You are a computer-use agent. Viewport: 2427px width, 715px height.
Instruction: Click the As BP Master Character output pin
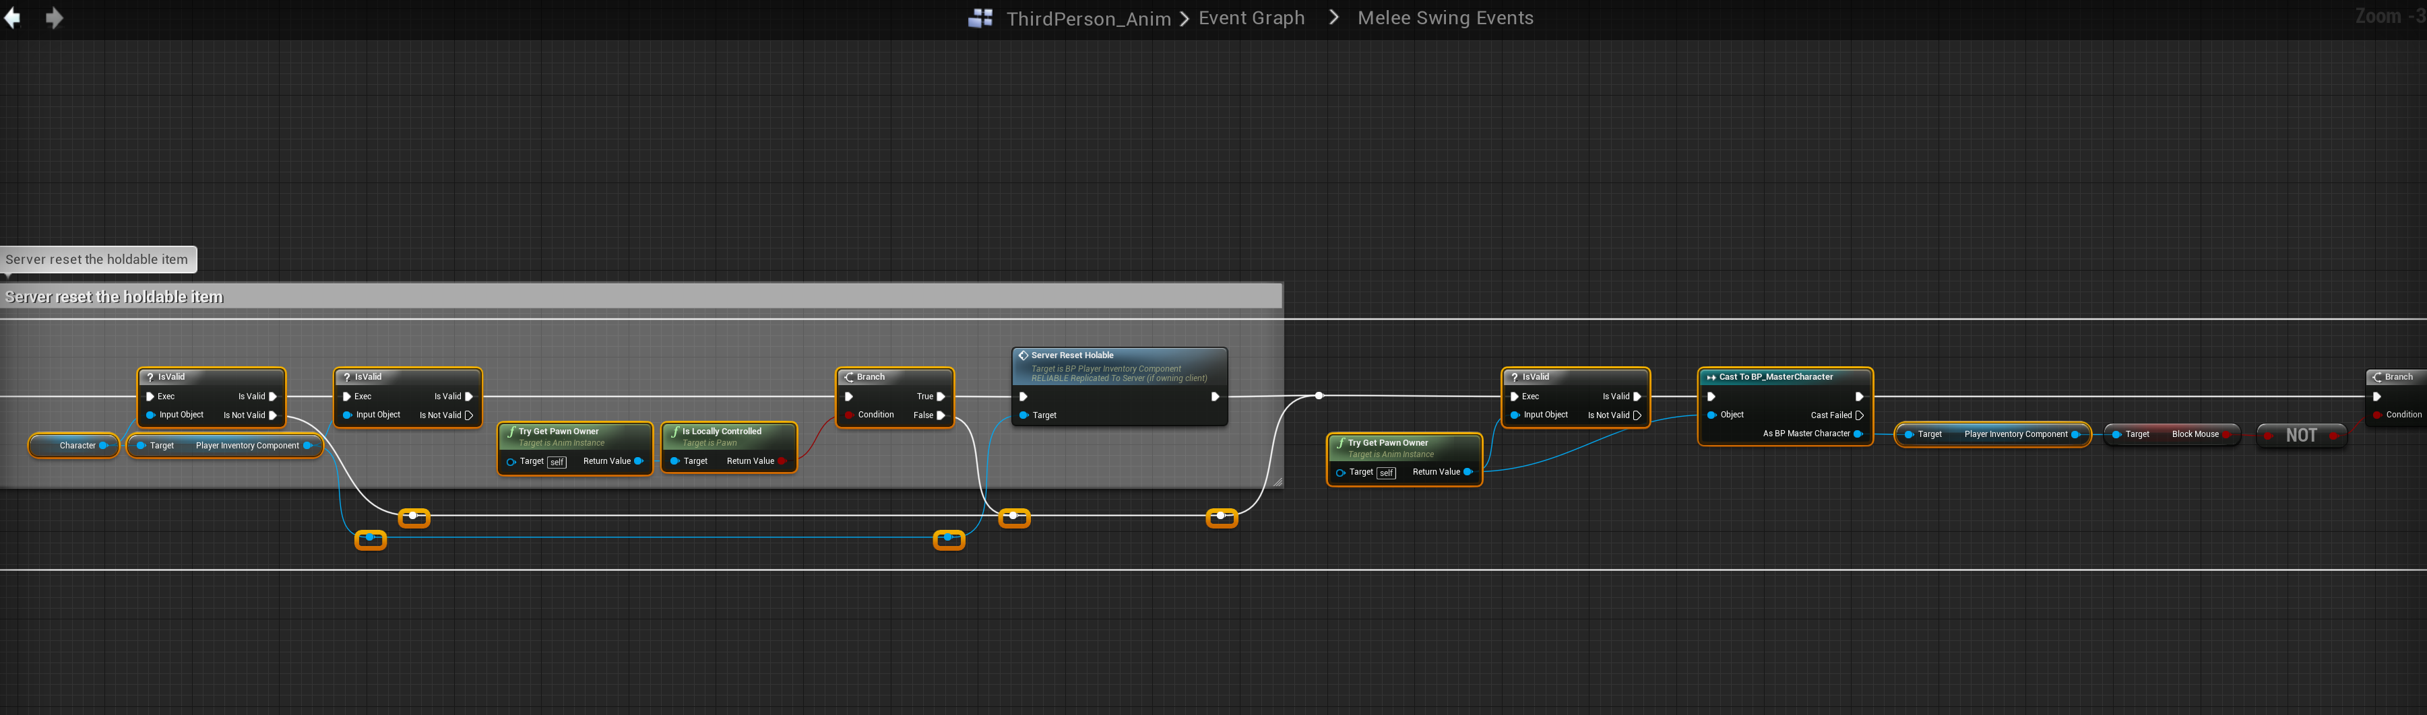coord(1858,434)
